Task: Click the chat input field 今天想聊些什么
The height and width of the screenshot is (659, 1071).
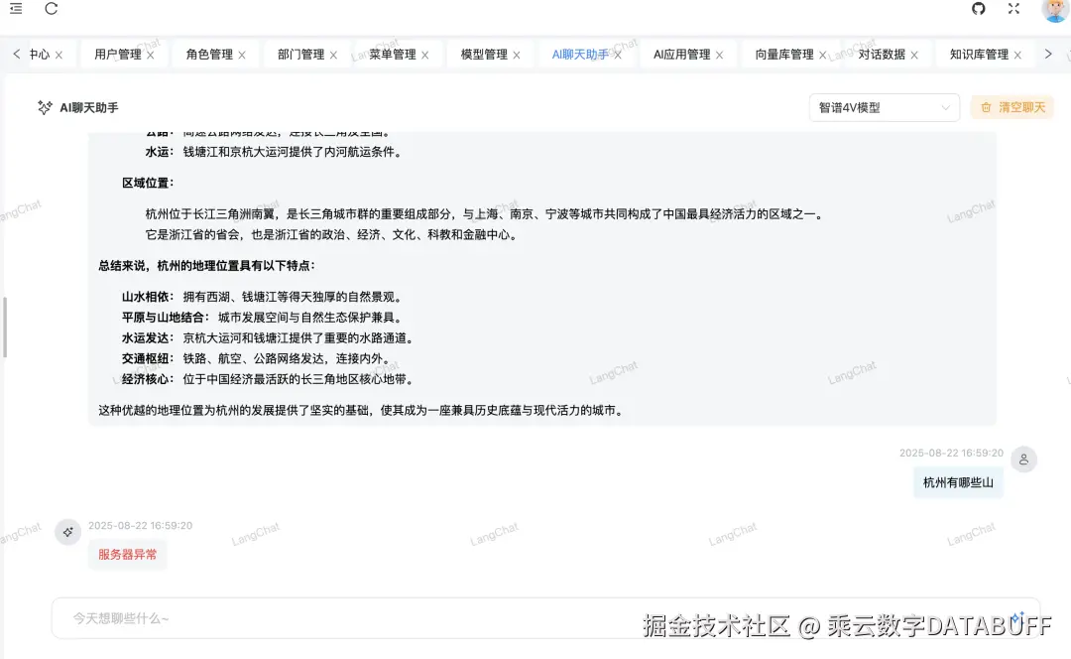Action: [297, 617]
